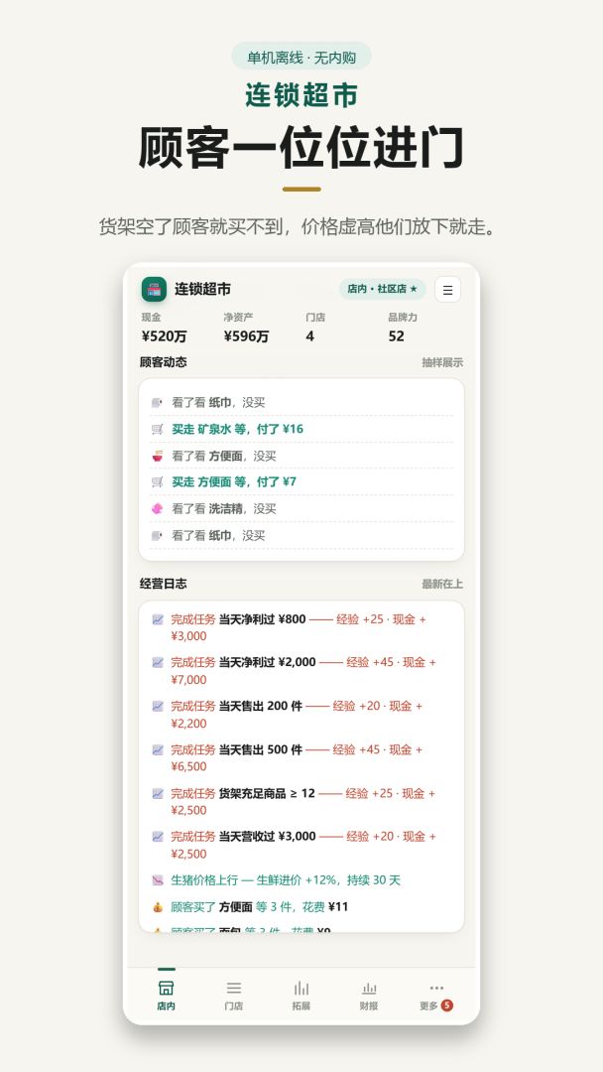Click the 门店 count 4

coord(310,336)
